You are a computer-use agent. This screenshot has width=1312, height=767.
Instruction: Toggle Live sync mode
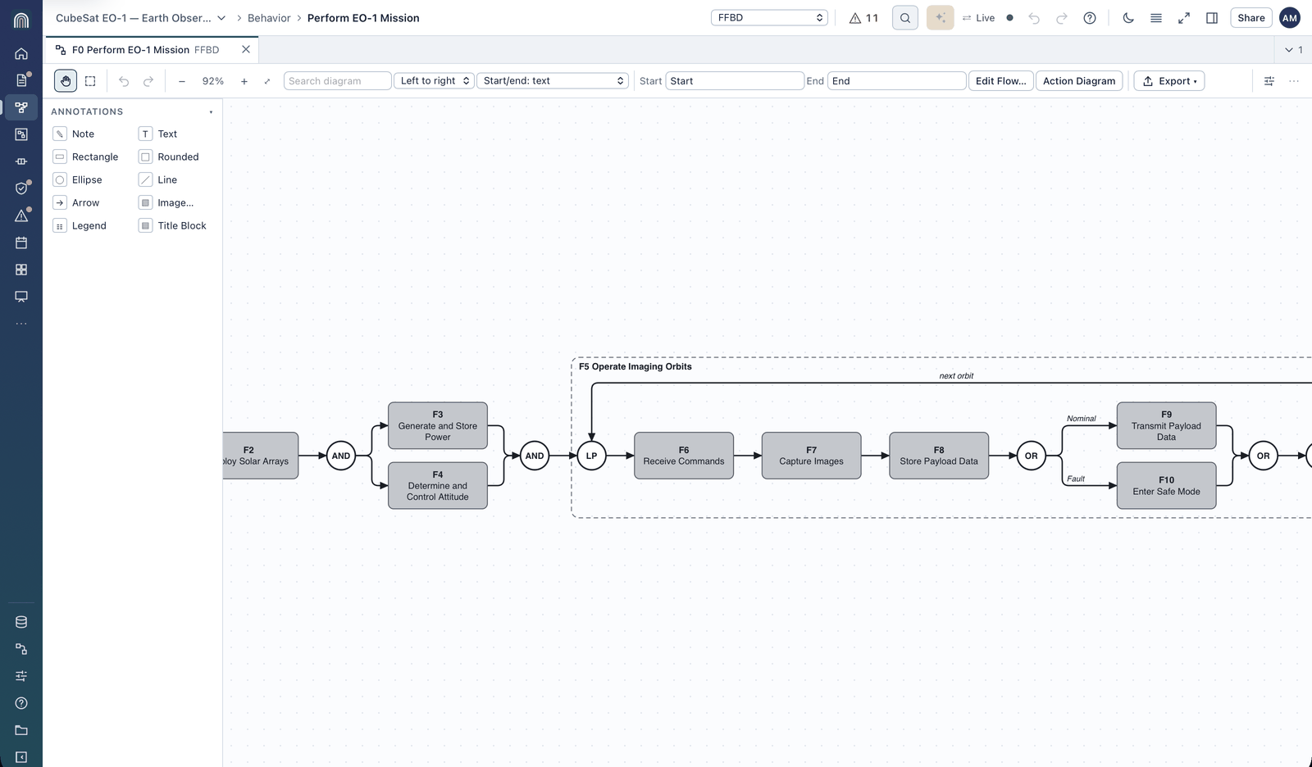coord(979,18)
